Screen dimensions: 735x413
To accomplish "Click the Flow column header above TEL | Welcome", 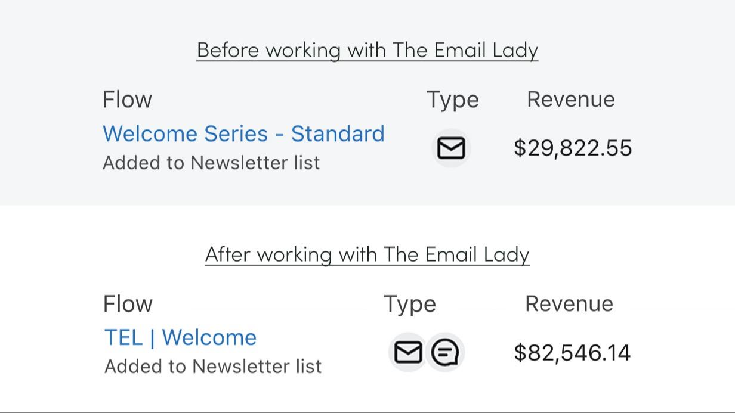I will tap(128, 304).
